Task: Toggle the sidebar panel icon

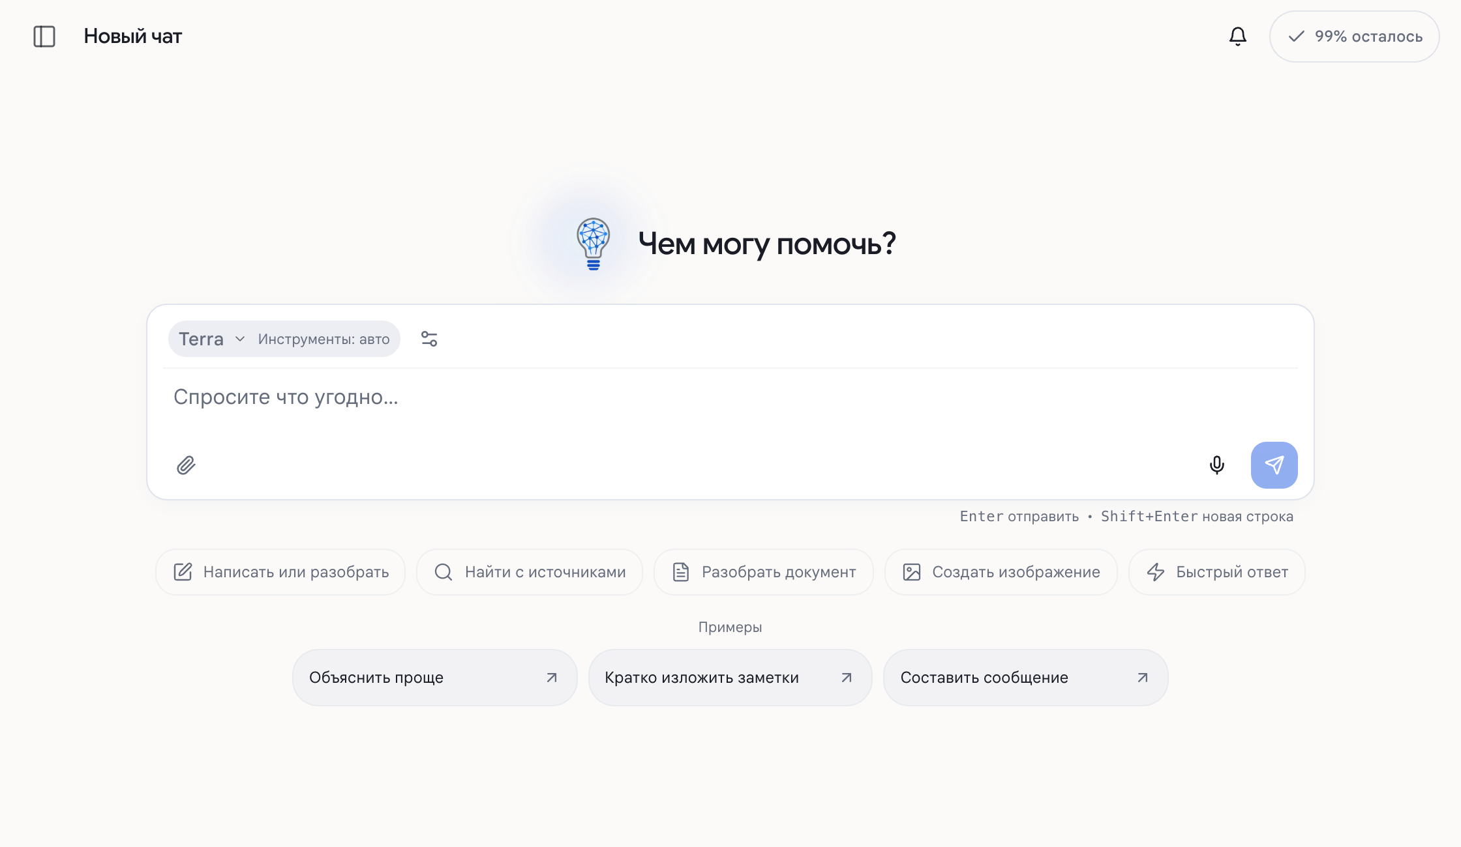Action: [x=44, y=36]
